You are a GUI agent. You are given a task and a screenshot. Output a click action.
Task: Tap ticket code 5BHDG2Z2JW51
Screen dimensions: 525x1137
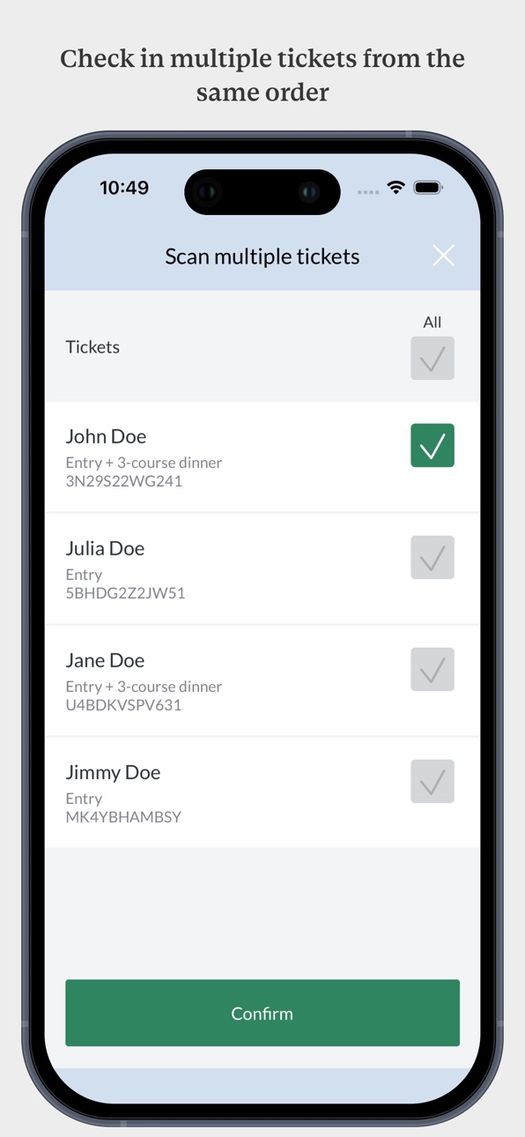tap(125, 593)
